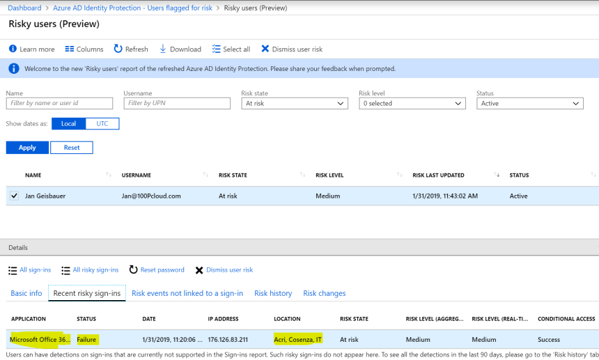Go to Dashboard breadcrumb link

[x=24, y=8]
